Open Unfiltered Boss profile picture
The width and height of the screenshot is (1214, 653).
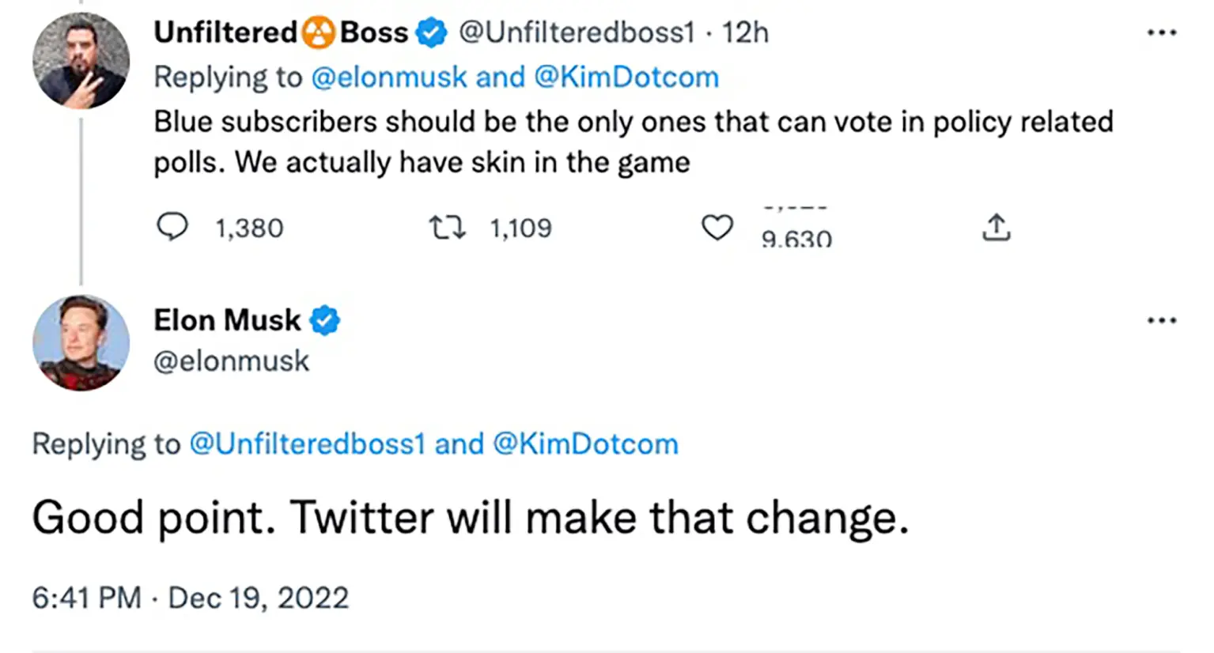(81, 61)
